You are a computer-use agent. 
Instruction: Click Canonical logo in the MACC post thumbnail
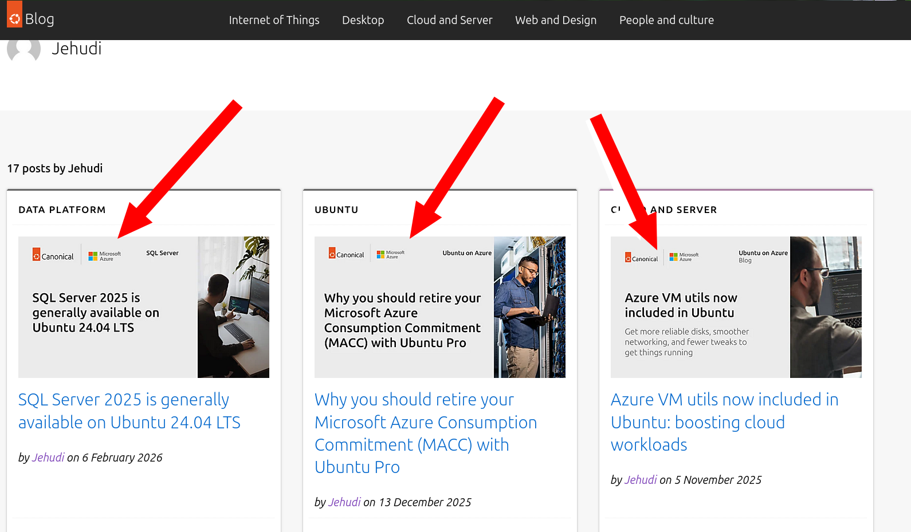tap(346, 254)
